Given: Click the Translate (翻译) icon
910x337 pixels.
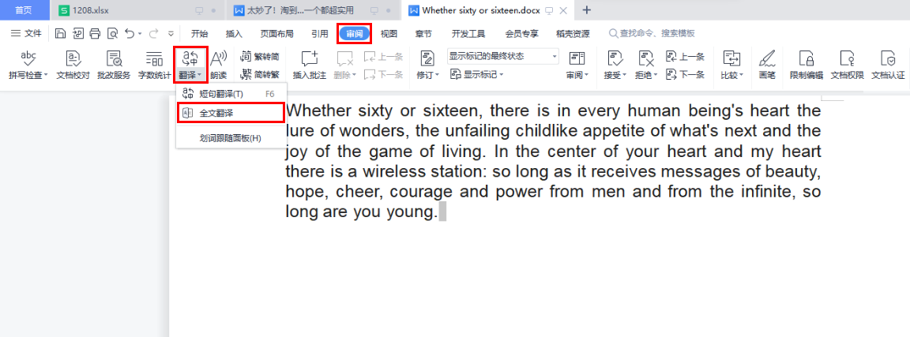Looking at the screenshot, I should pyautogui.click(x=190, y=58).
